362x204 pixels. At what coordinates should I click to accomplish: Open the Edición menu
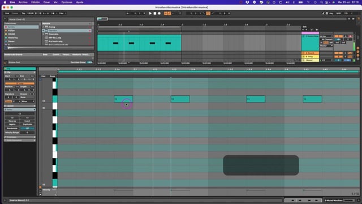35,2
